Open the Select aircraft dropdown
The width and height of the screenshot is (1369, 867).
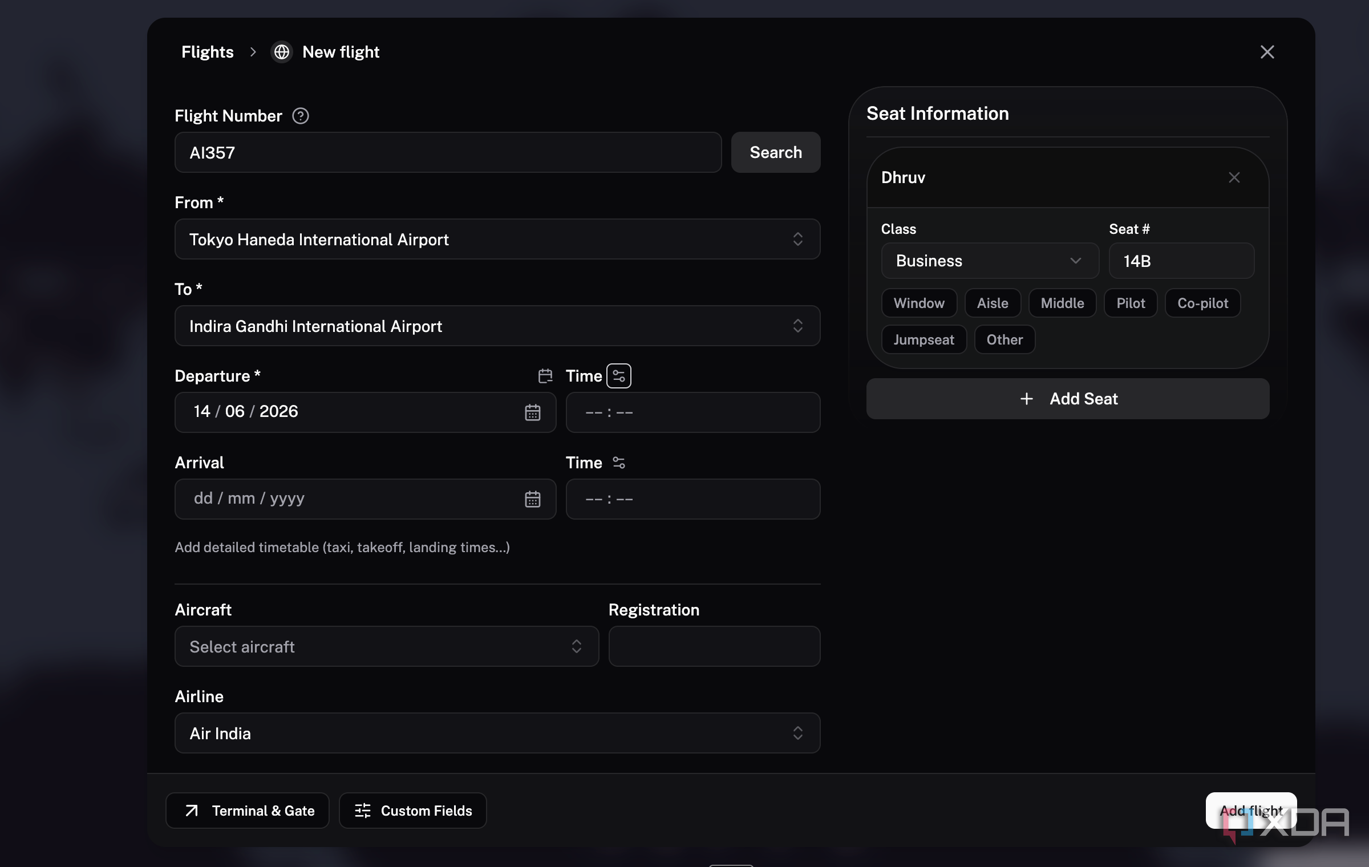[x=387, y=646]
